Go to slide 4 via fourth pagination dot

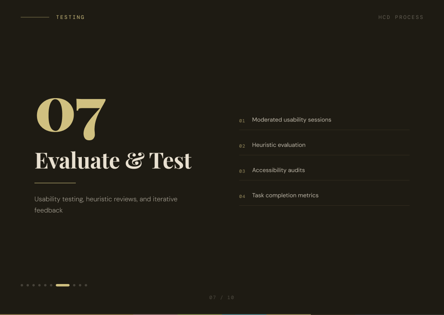(x=39, y=285)
